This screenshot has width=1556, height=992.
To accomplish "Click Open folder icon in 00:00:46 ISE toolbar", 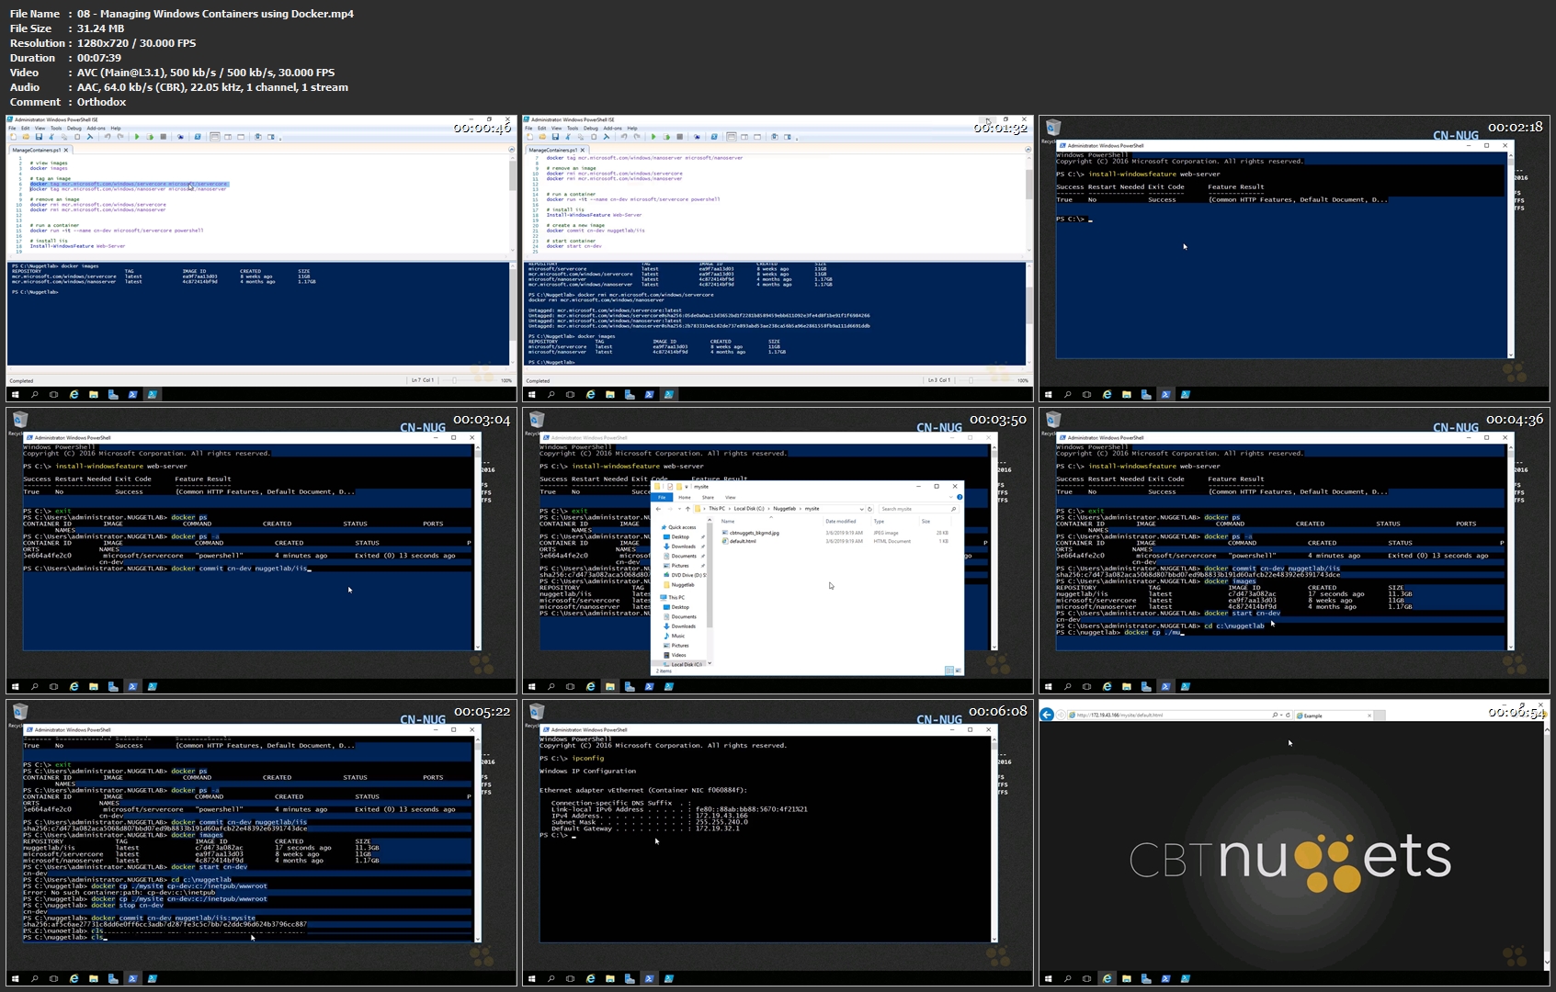I will [x=26, y=137].
